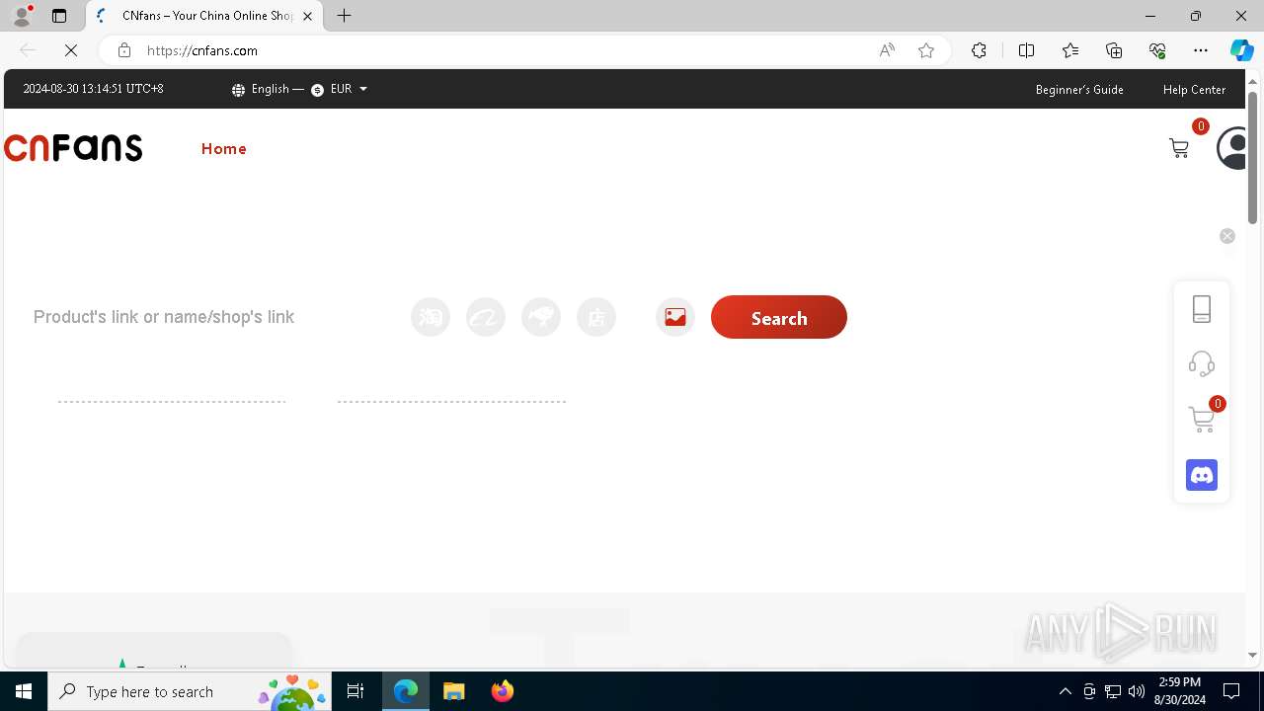Select the Taobao platform icon
Image resolution: width=1264 pixels, height=711 pixels.
click(x=431, y=317)
